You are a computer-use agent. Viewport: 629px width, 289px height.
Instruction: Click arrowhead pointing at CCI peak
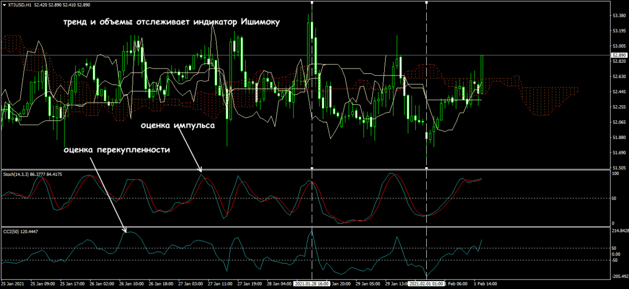tap(125, 230)
